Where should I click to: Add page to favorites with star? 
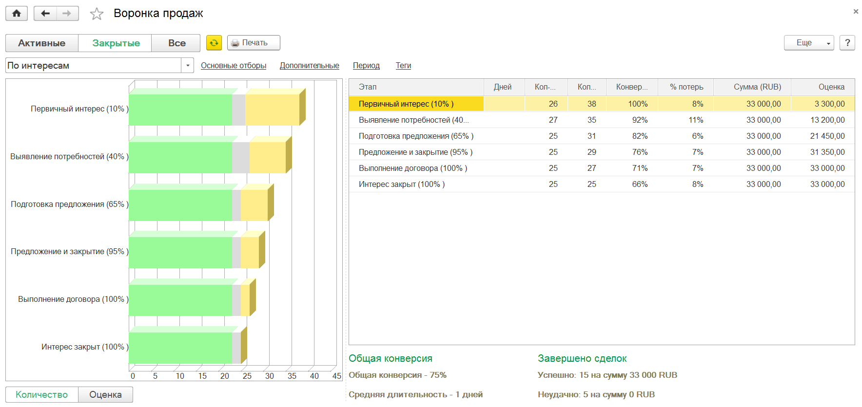coord(97,14)
